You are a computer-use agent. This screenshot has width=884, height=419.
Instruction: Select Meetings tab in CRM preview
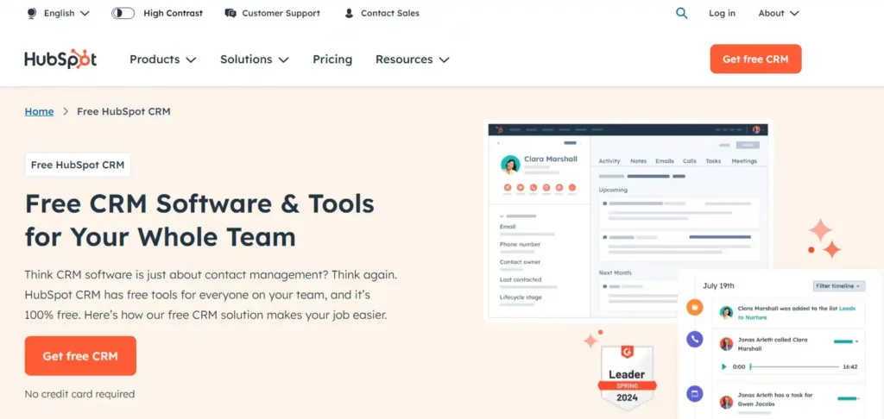[x=744, y=161]
